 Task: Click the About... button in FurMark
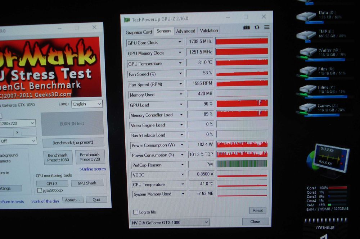pyautogui.click(x=72, y=200)
